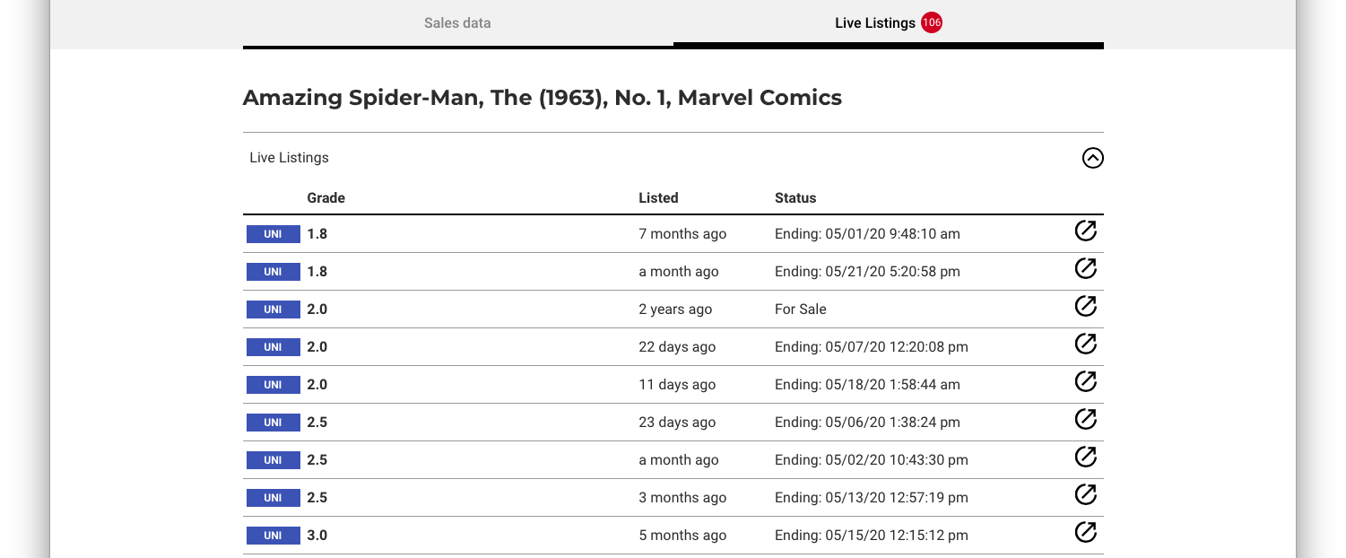Image resolution: width=1346 pixels, height=558 pixels.
Task: Sort by the Listed column header
Action: 658,197
